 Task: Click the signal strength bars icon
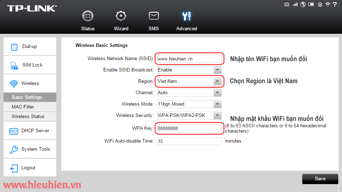[x=295, y=4]
